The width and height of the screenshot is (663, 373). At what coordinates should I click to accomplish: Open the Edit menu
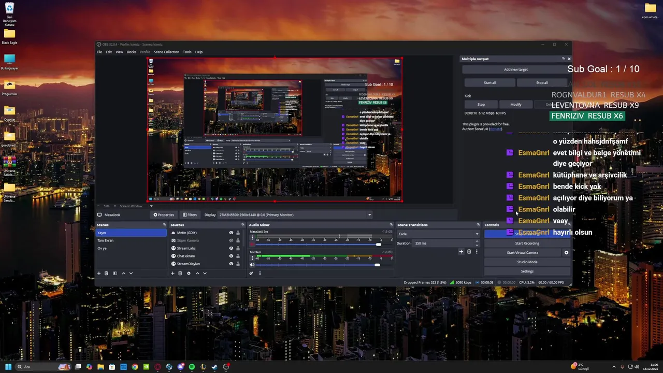109,52
